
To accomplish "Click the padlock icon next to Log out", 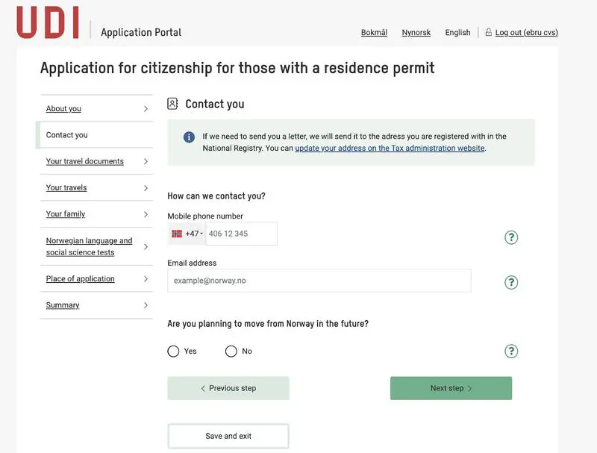I will (488, 32).
